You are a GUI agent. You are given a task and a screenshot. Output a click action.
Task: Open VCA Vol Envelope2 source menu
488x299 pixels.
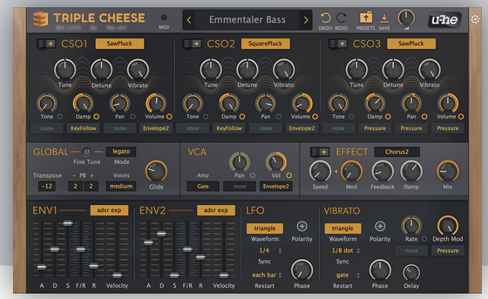point(276,186)
